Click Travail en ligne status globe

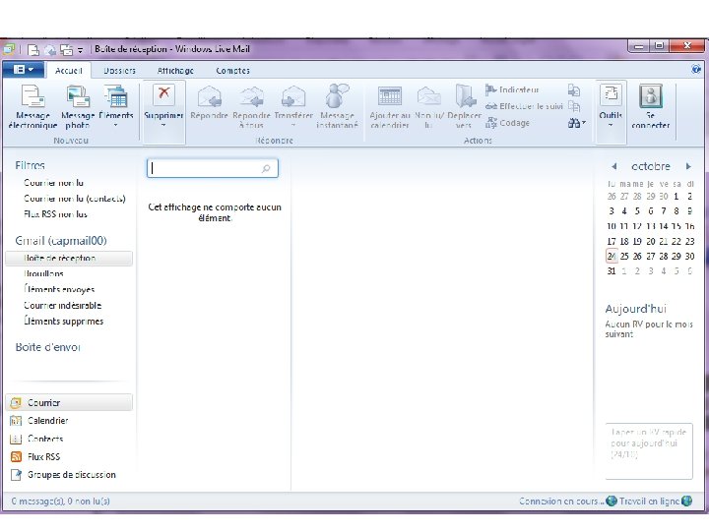click(687, 501)
